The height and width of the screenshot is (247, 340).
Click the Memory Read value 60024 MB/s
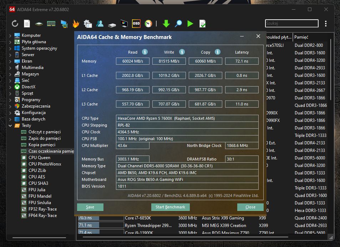(132, 61)
